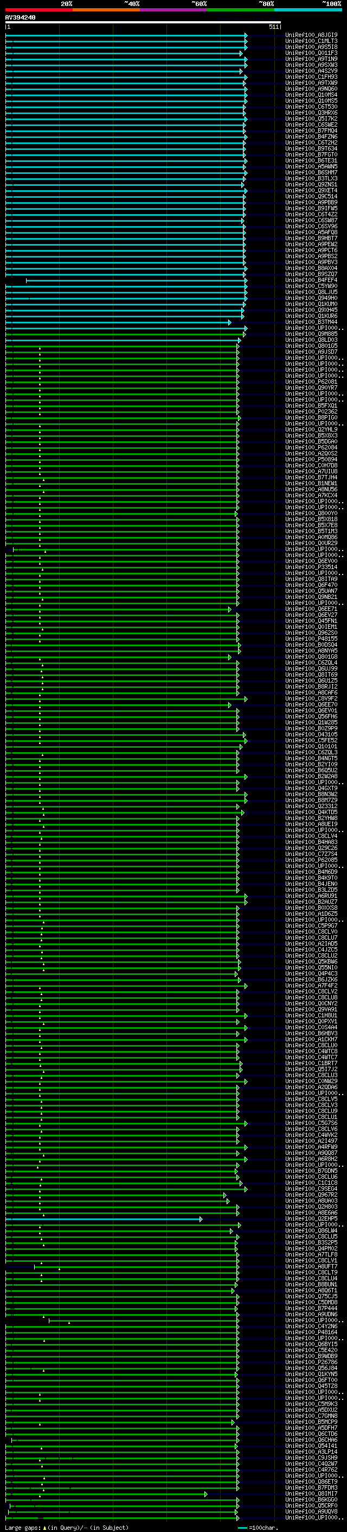Open the UniRef100_Q2EHP5 entry

(311, 1218)
